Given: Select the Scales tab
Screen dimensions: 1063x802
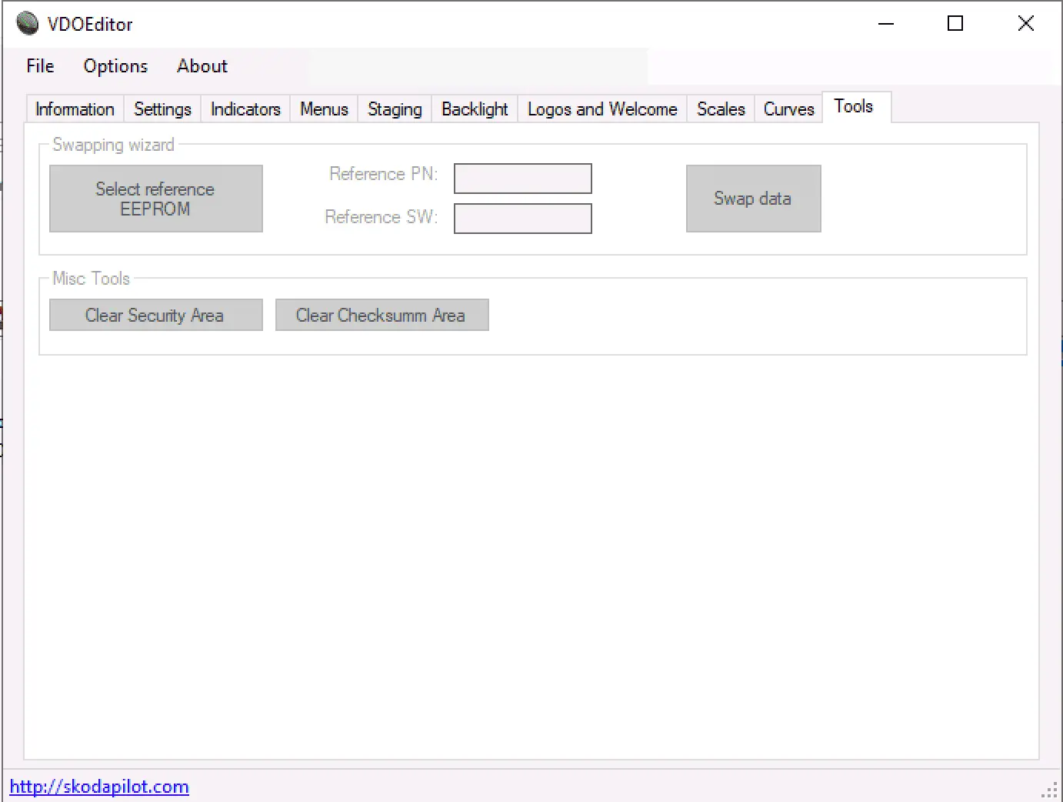Looking at the screenshot, I should (721, 109).
